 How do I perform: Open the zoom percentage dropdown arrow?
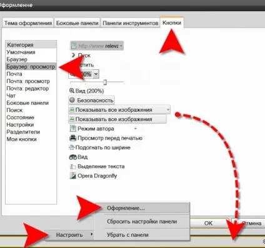click(96, 74)
